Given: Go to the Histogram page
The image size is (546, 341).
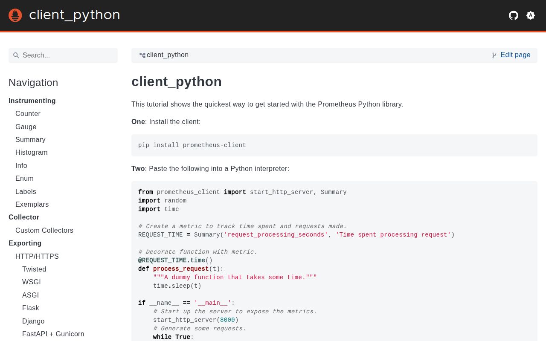Looking at the screenshot, I should point(32,153).
